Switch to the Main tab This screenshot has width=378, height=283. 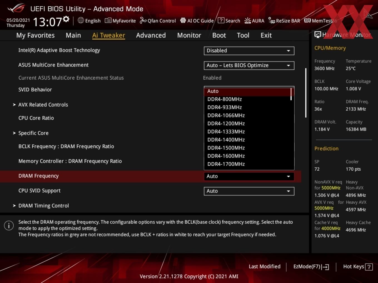[x=73, y=35]
